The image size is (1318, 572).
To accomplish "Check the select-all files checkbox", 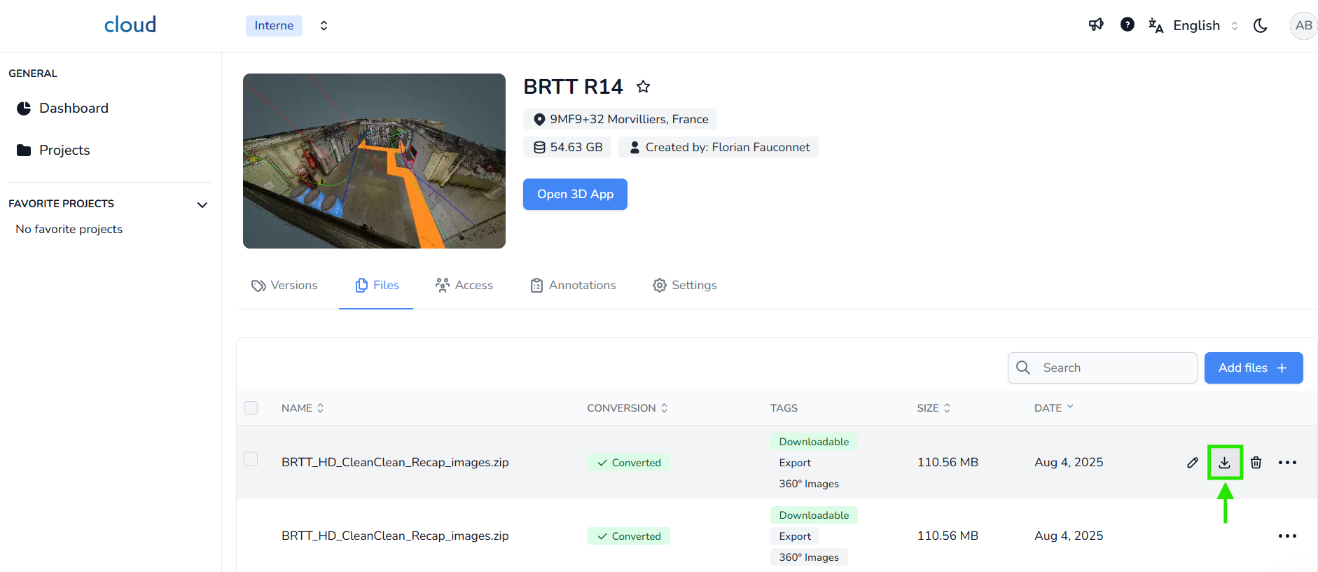I will (251, 408).
